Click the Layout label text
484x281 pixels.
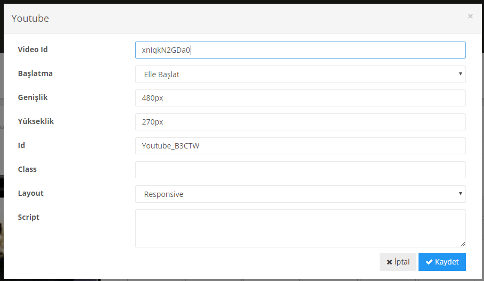[x=31, y=193]
